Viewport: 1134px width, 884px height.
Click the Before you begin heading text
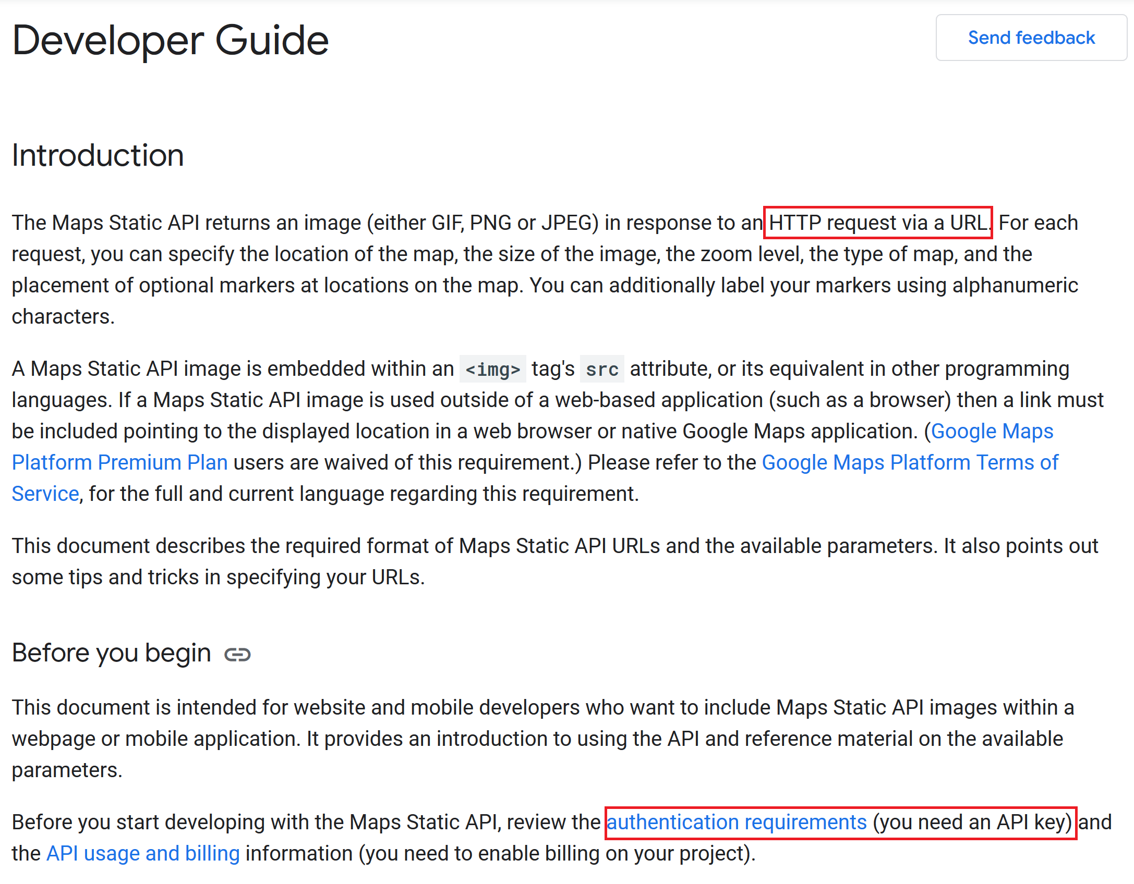coord(111,653)
